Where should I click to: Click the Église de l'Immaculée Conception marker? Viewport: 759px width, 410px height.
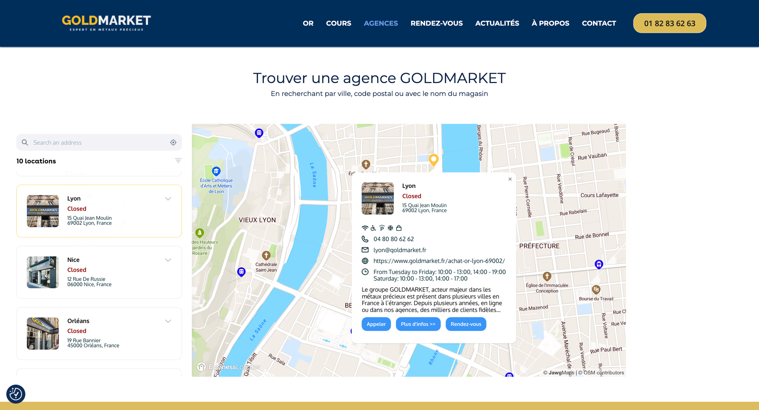point(547,276)
